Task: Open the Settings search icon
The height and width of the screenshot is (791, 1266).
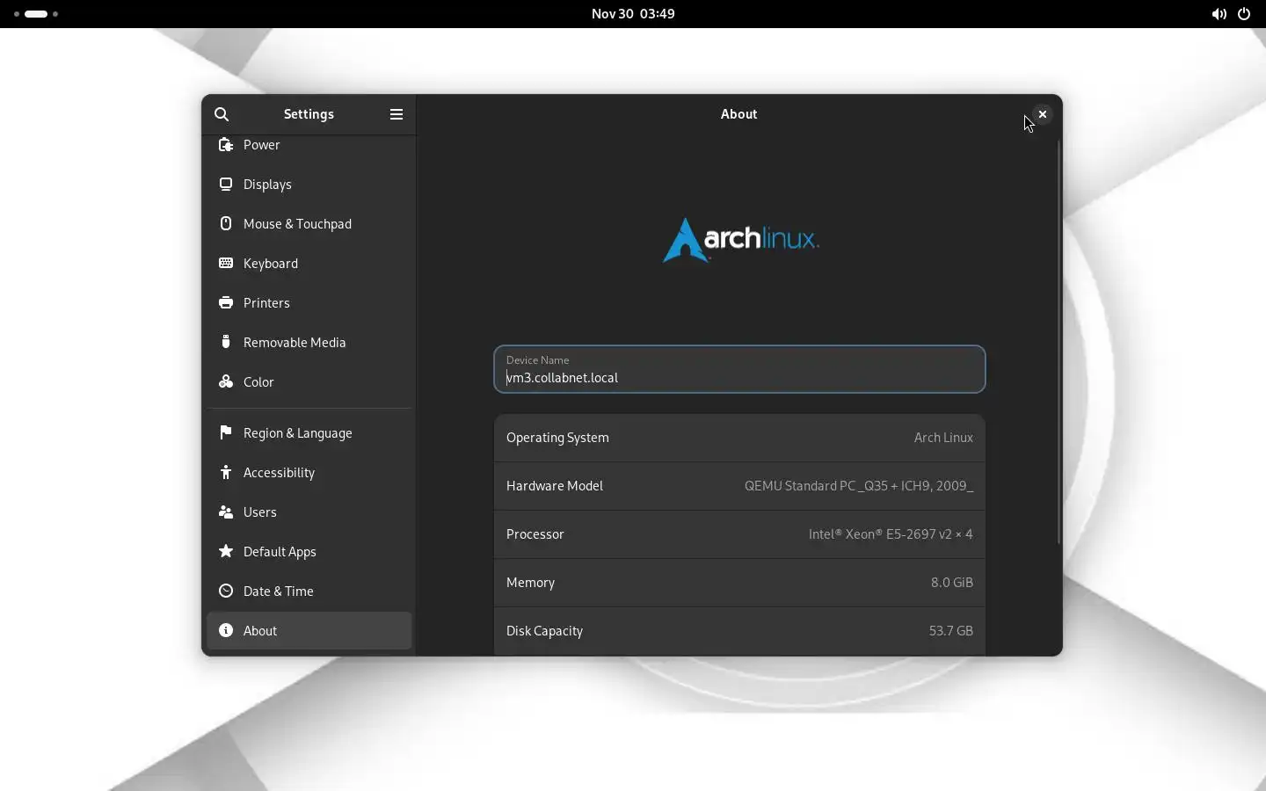Action: click(x=222, y=114)
